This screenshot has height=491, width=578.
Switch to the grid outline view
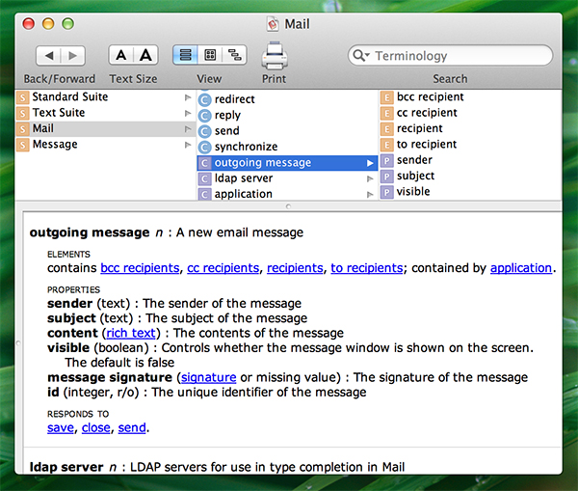coord(210,55)
